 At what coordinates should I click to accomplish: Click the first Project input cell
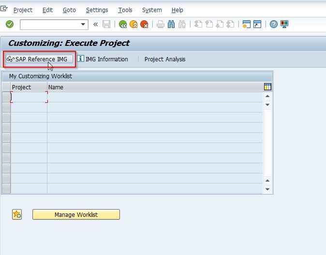point(29,97)
